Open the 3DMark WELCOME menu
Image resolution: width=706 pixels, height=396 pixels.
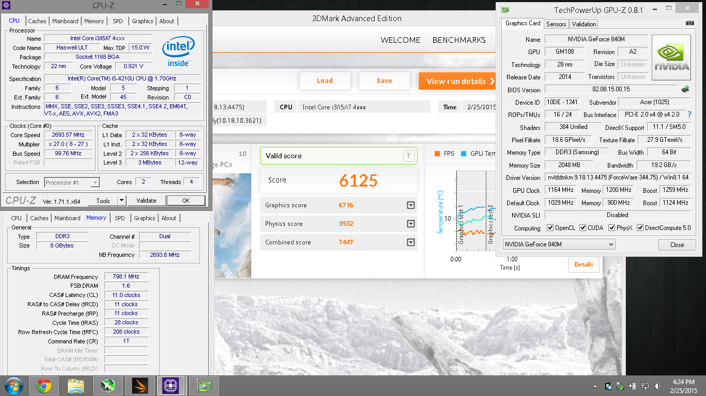coord(401,40)
